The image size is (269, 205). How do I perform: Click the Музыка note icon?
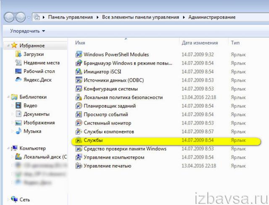pyautogui.click(x=18, y=131)
